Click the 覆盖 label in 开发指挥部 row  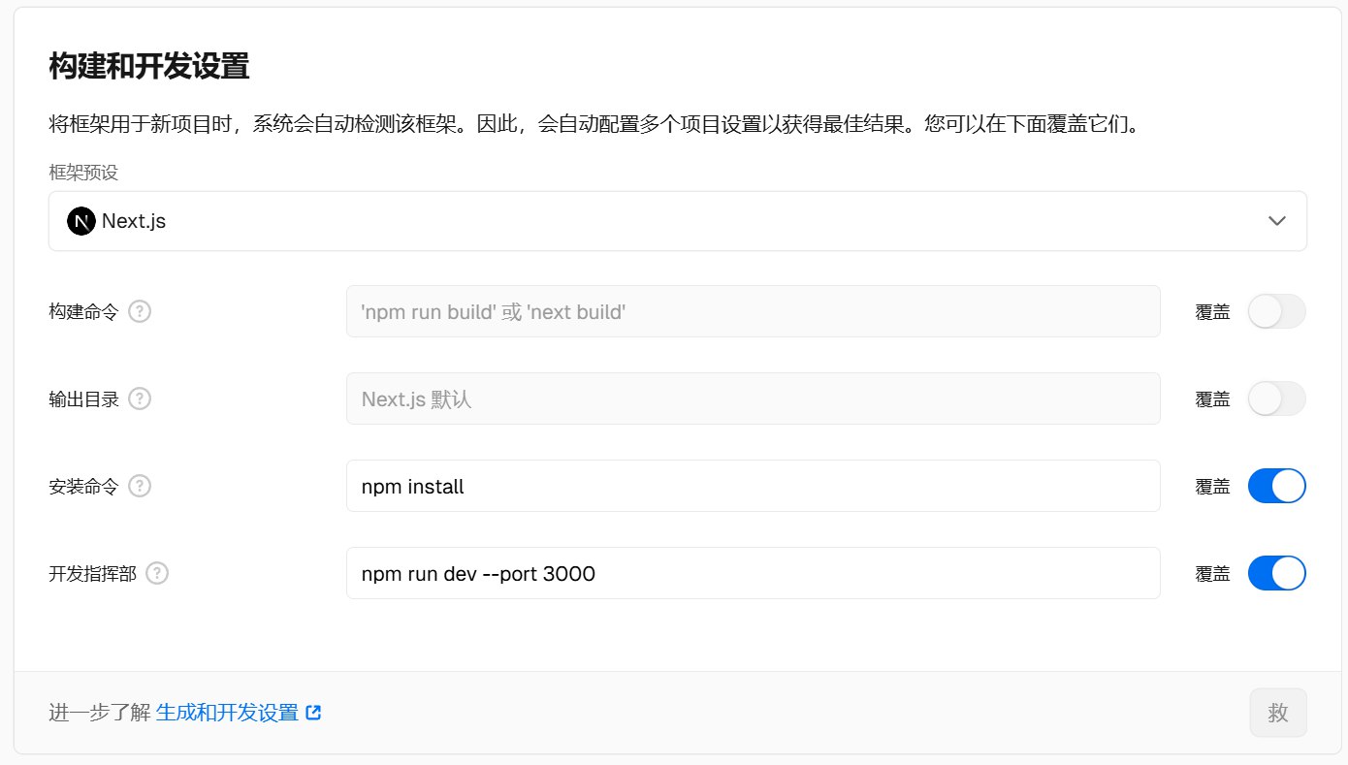tap(1212, 574)
